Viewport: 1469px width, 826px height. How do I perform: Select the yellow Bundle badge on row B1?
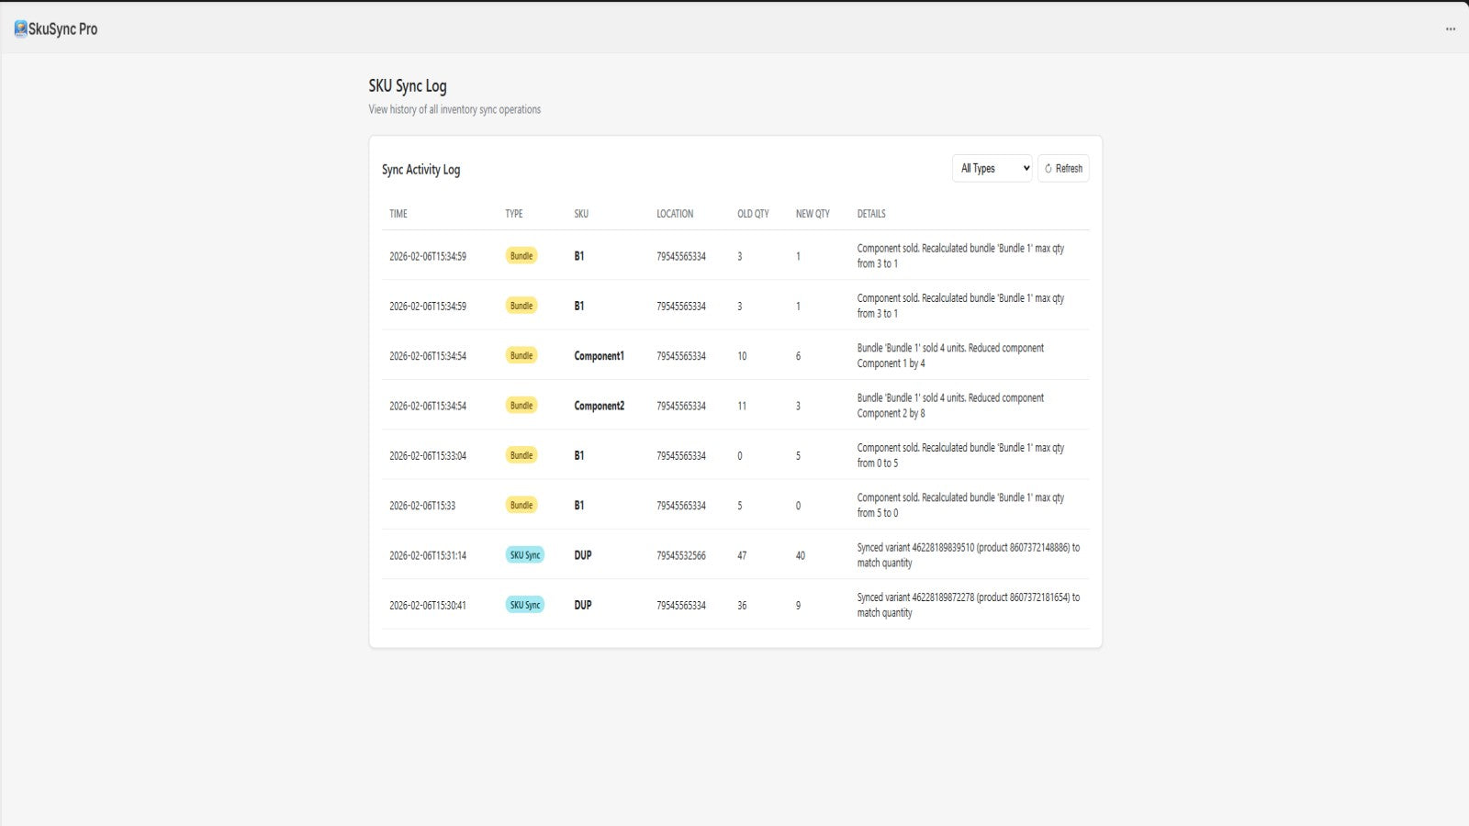click(x=521, y=256)
